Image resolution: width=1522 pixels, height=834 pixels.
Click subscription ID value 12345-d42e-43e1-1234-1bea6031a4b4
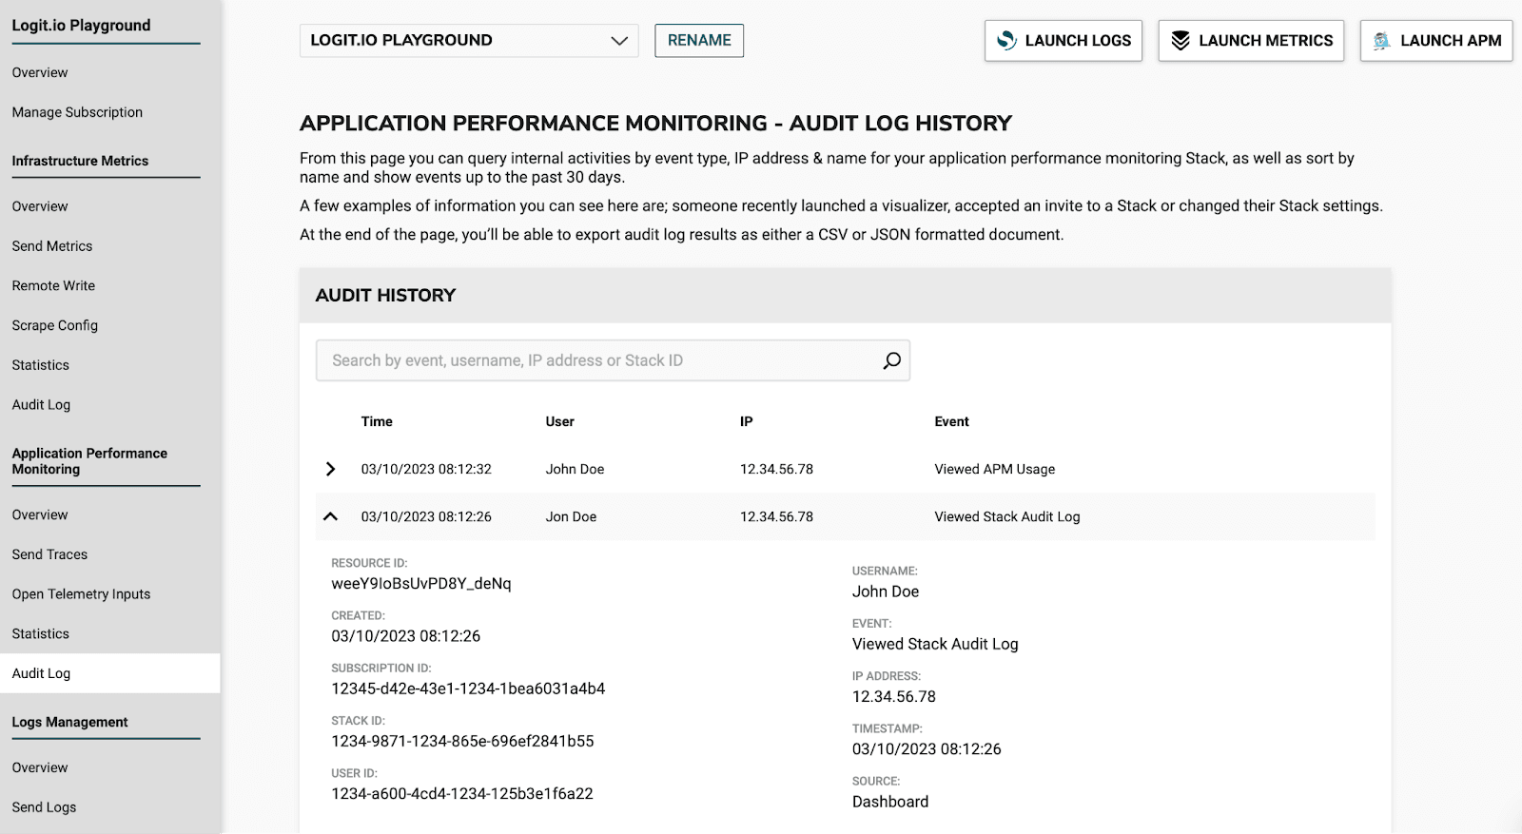tap(468, 689)
